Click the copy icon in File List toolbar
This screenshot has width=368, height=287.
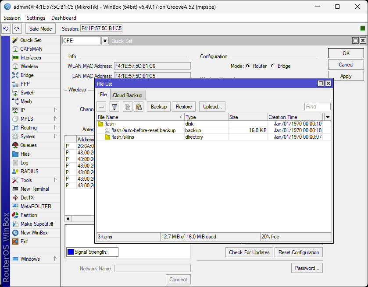pyautogui.click(x=127, y=107)
